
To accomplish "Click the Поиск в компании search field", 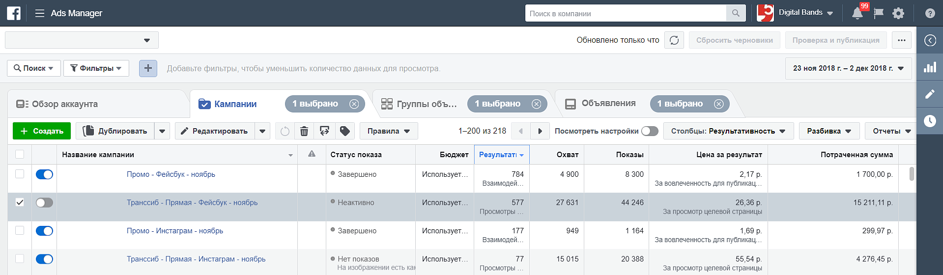I will [x=626, y=13].
